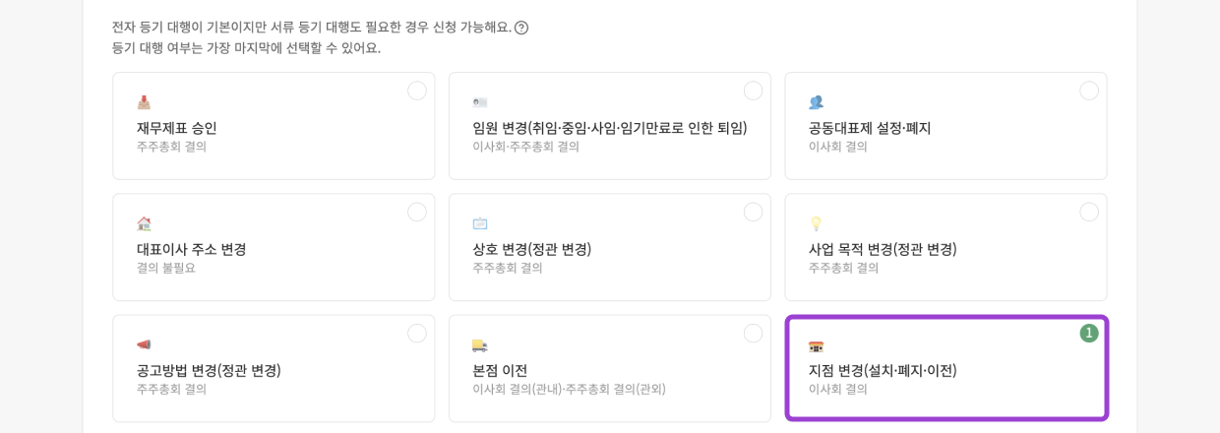Check the circle on 공고방법 변경 card
This screenshot has width=1220, height=433.
[x=417, y=334]
